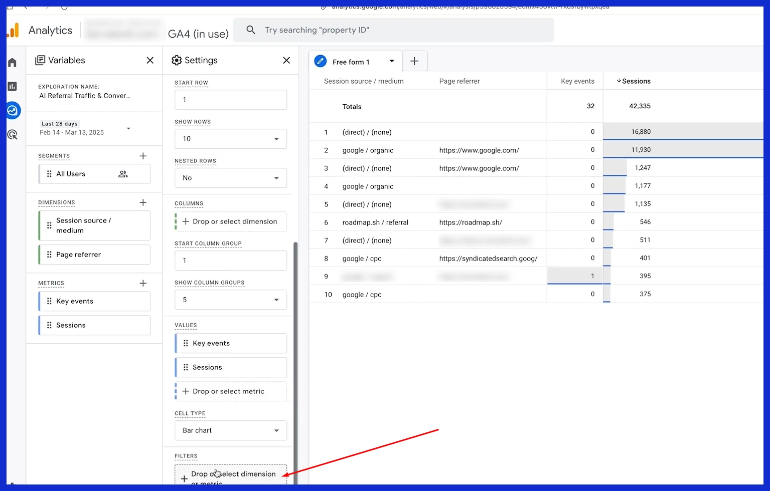Viewport: 770px width, 491px height.
Task: Click the google / organic cell in row 2
Action: click(368, 150)
